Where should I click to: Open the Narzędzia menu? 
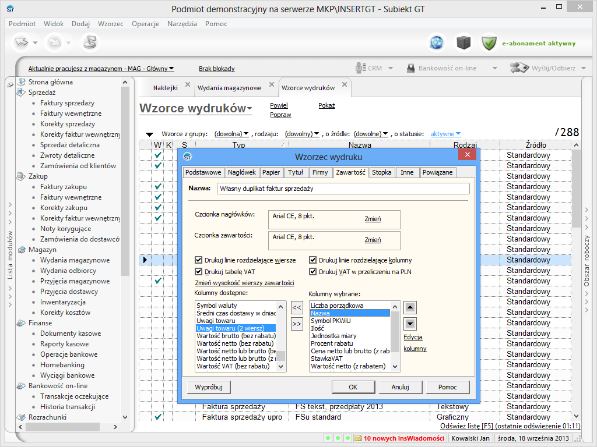click(182, 24)
